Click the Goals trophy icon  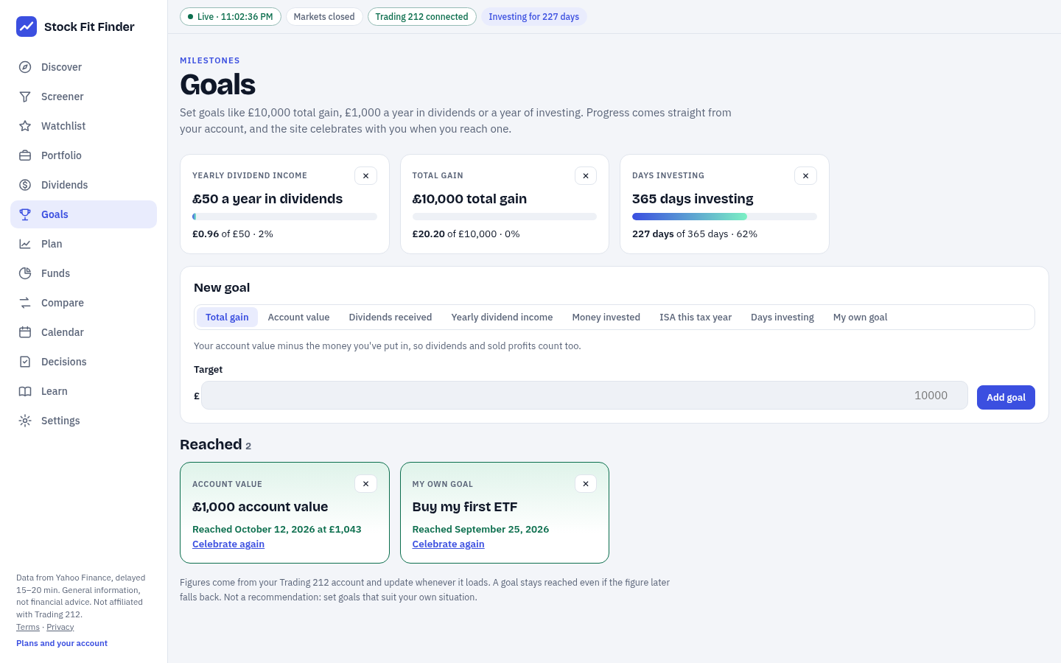coord(25,214)
